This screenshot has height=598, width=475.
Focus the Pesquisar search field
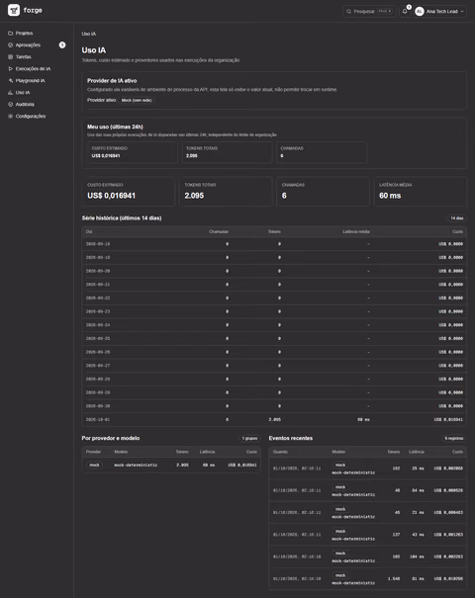pyautogui.click(x=369, y=12)
